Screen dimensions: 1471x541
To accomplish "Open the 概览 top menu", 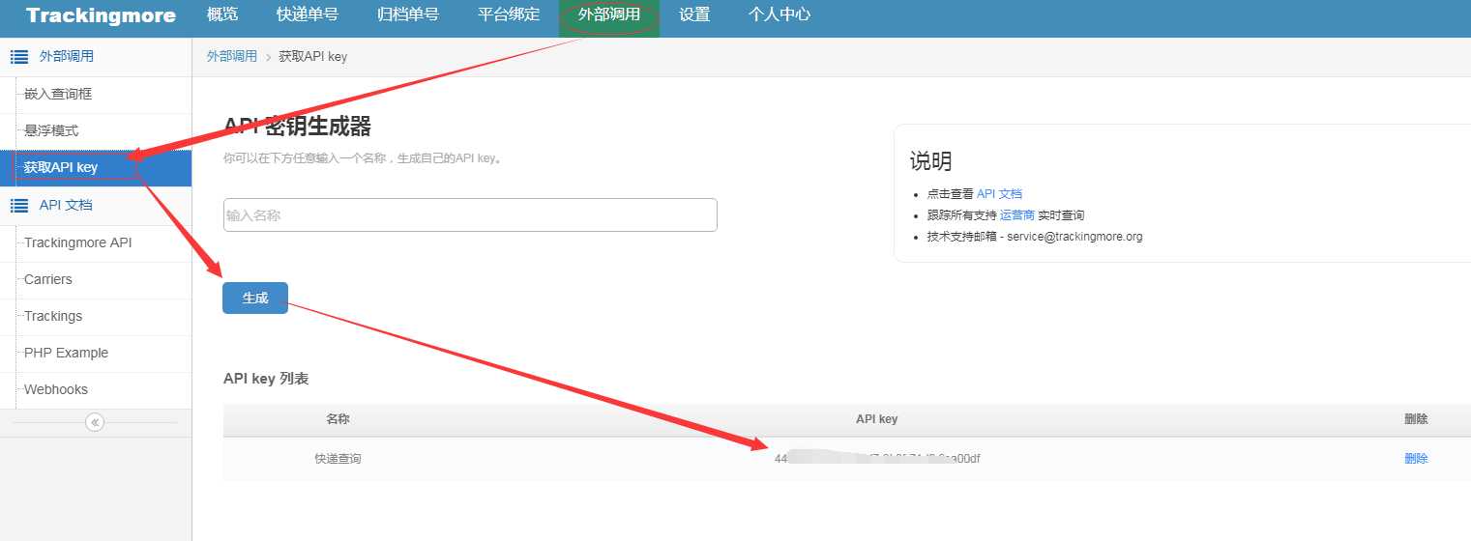I will (x=222, y=14).
